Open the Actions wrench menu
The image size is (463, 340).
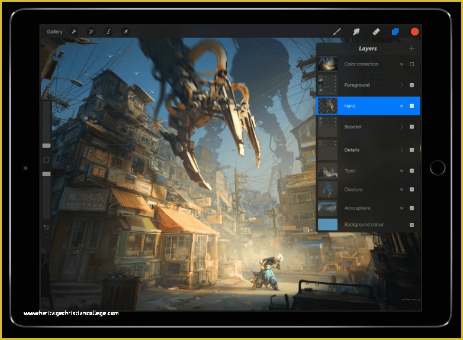click(x=74, y=31)
